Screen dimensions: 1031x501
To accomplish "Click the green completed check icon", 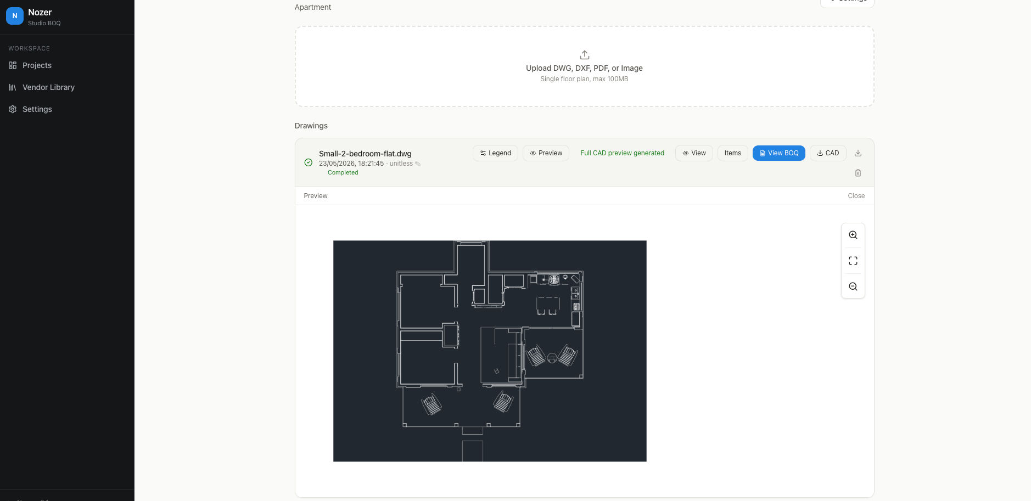I will tap(309, 162).
